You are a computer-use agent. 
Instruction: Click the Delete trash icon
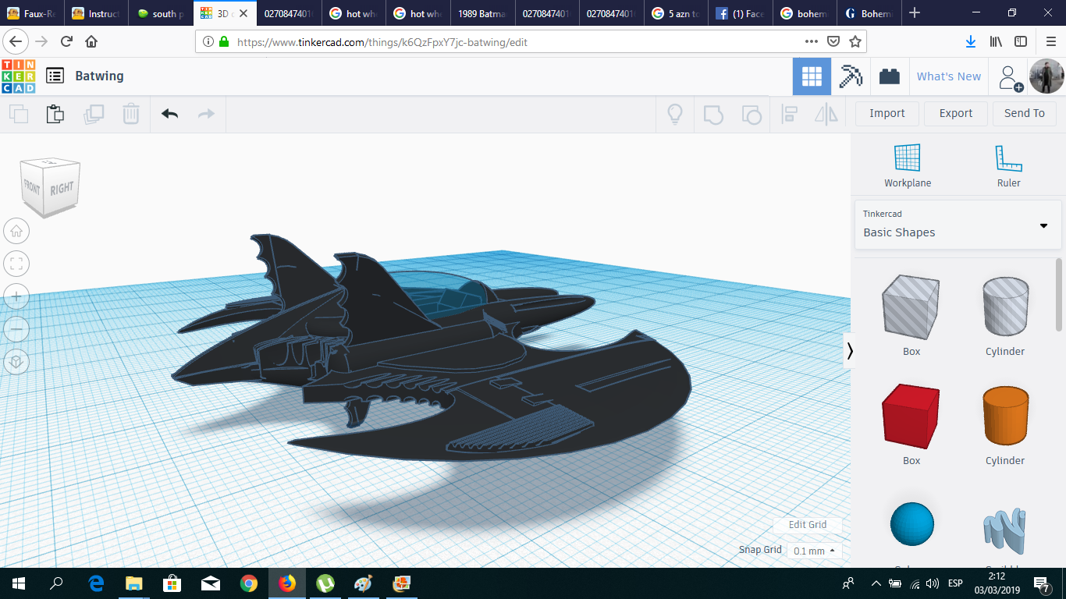130,114
